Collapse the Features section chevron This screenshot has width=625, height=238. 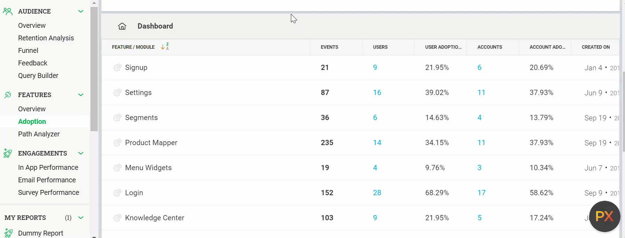coord(81,95)
